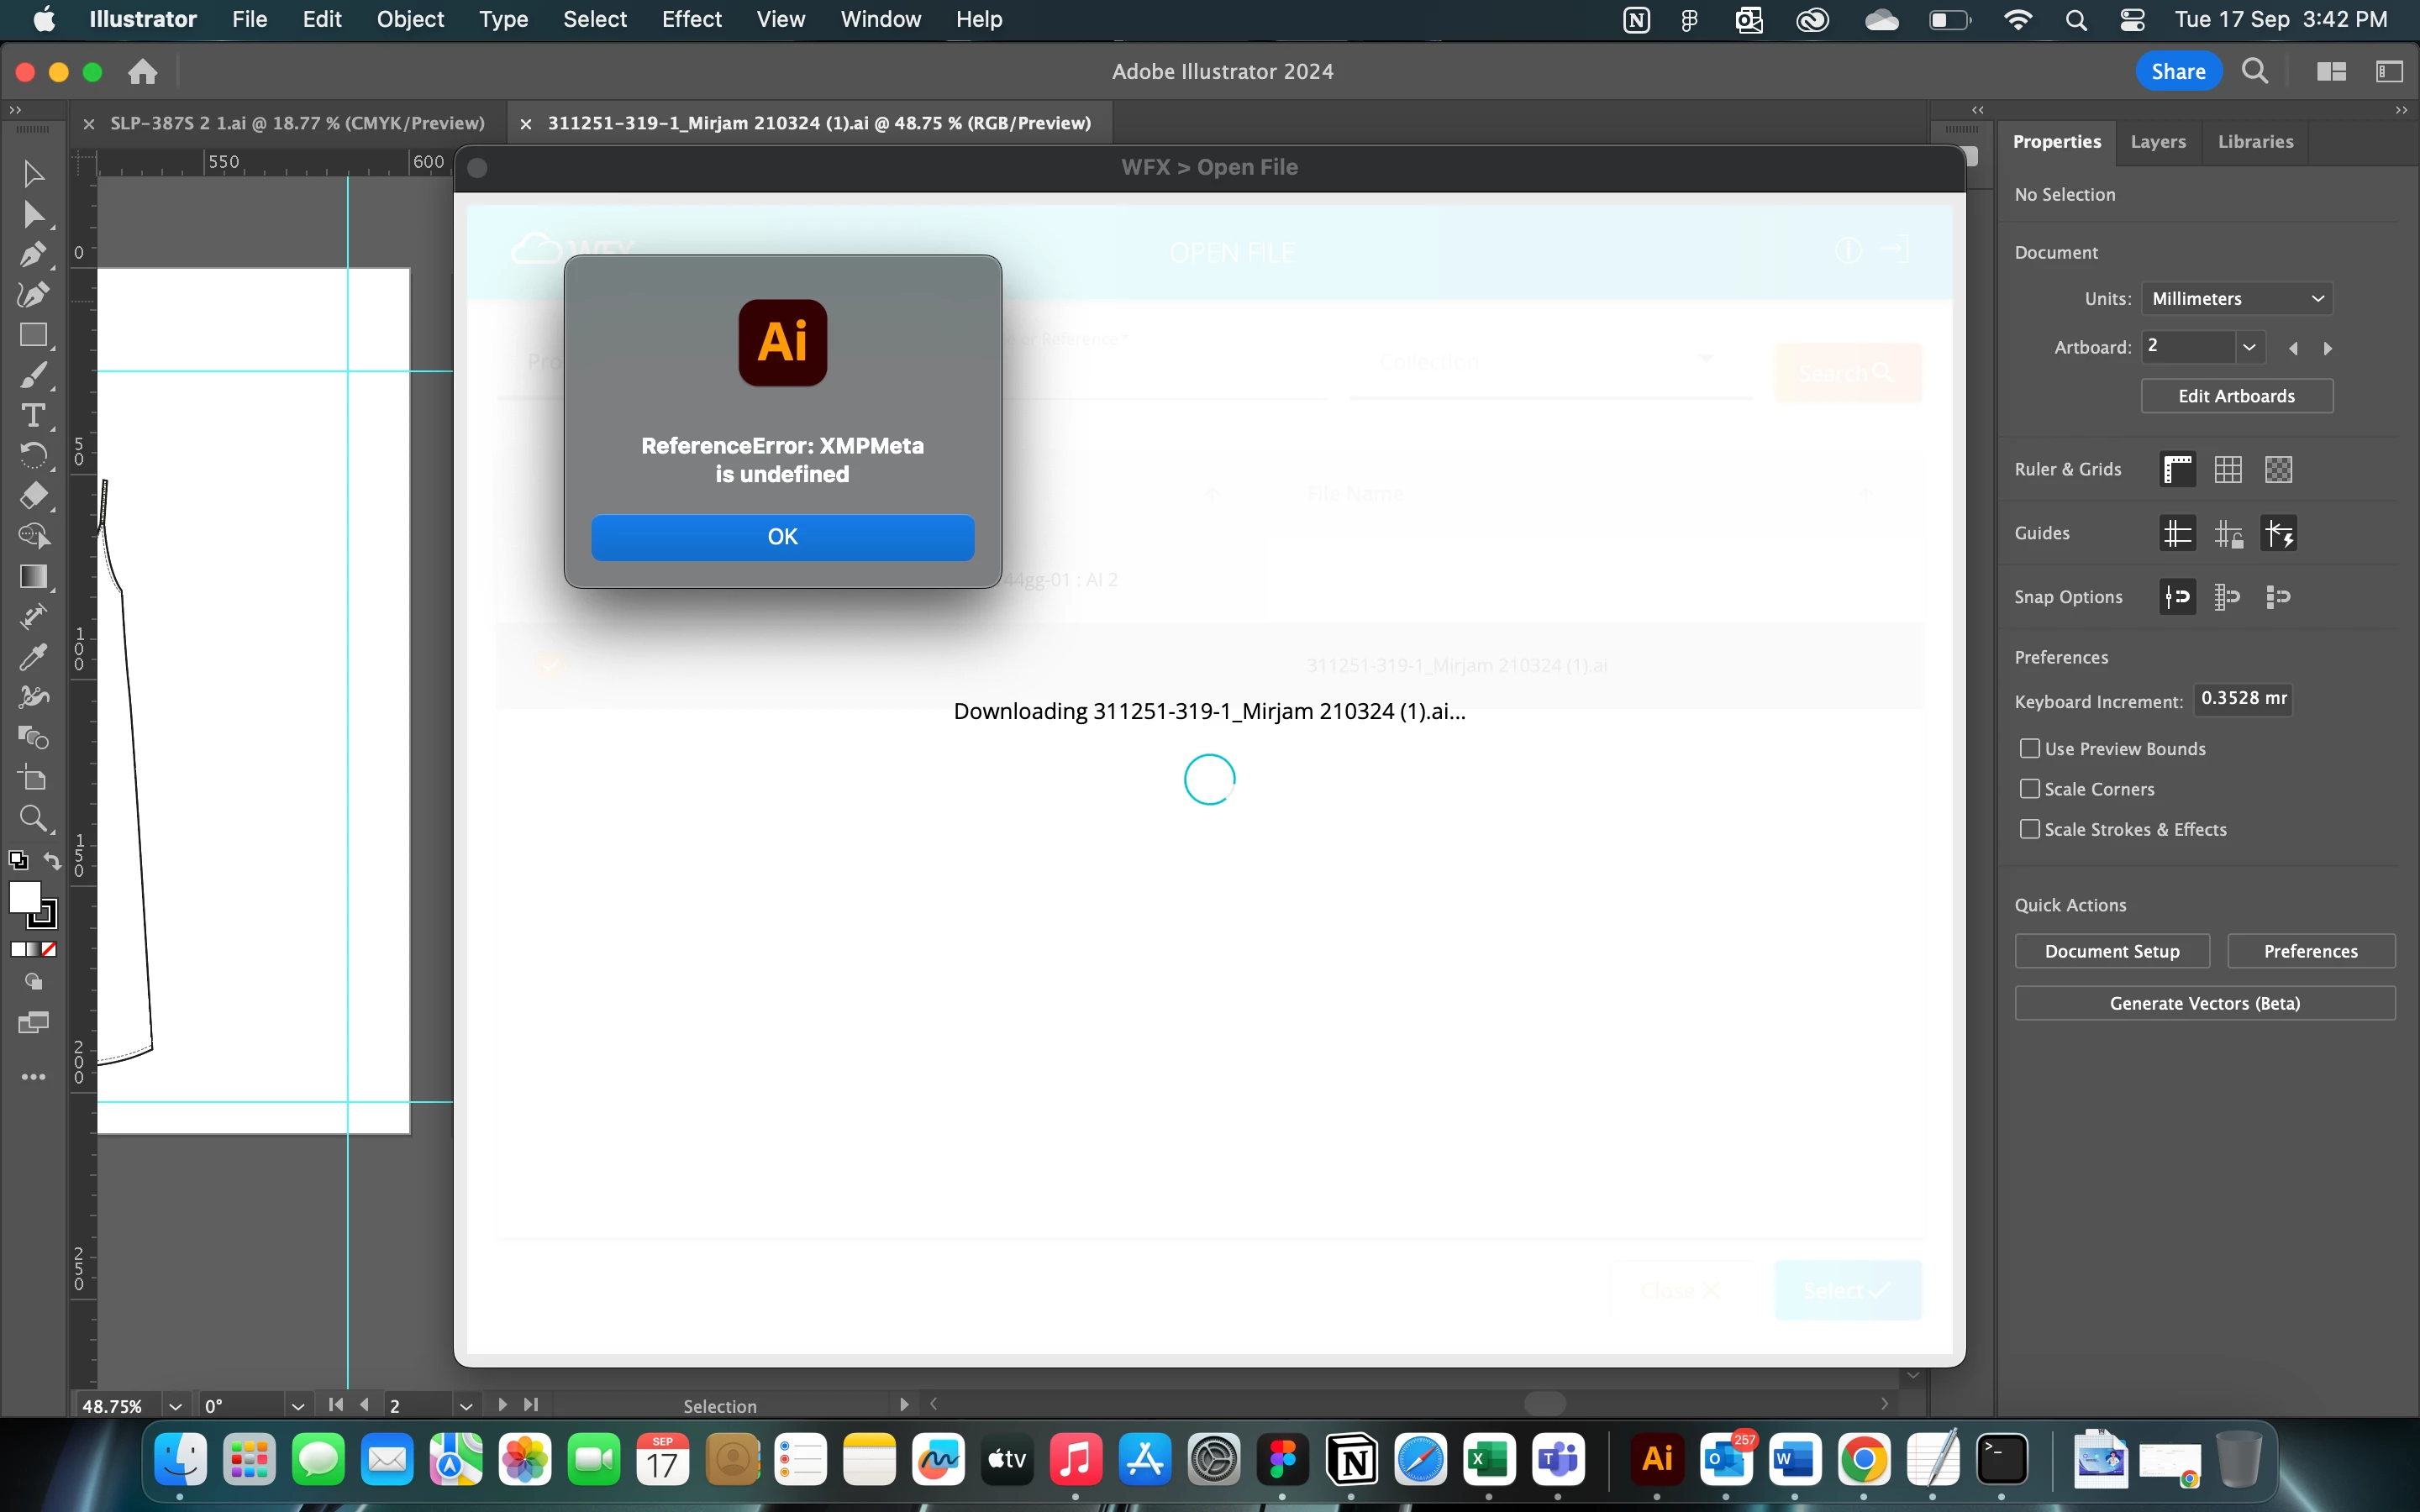Select the Zoom tool in toolbar
This screenshot has height=1512, width=2420.
point(32,819)
